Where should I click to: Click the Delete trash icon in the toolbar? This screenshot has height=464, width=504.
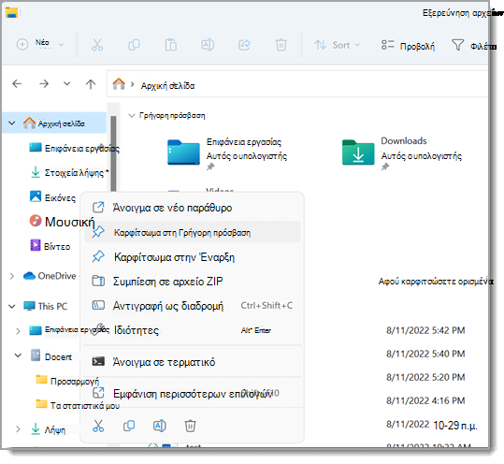pos(281,45)
